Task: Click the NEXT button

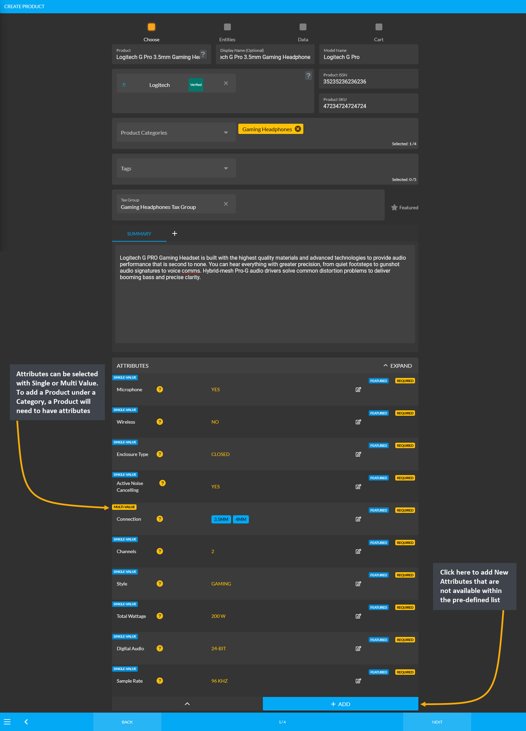Action: tap(437, 722)
